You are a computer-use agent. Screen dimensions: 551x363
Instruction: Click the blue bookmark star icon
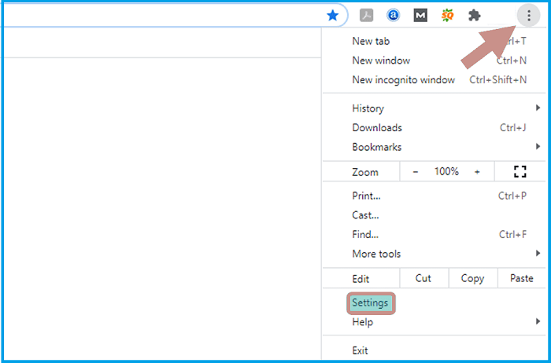point(332,16)
